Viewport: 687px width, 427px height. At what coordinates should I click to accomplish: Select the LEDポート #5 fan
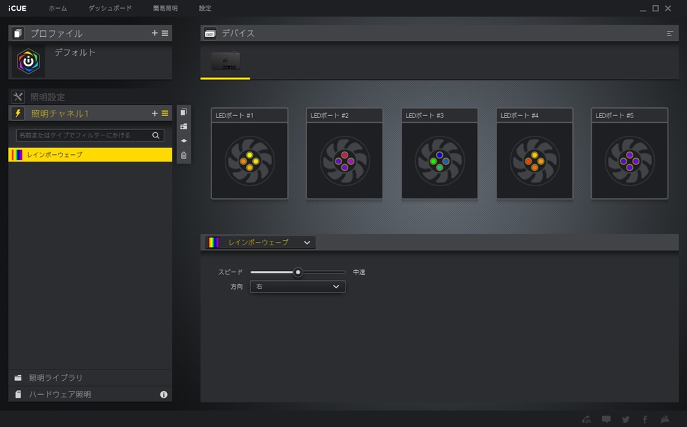629,161
